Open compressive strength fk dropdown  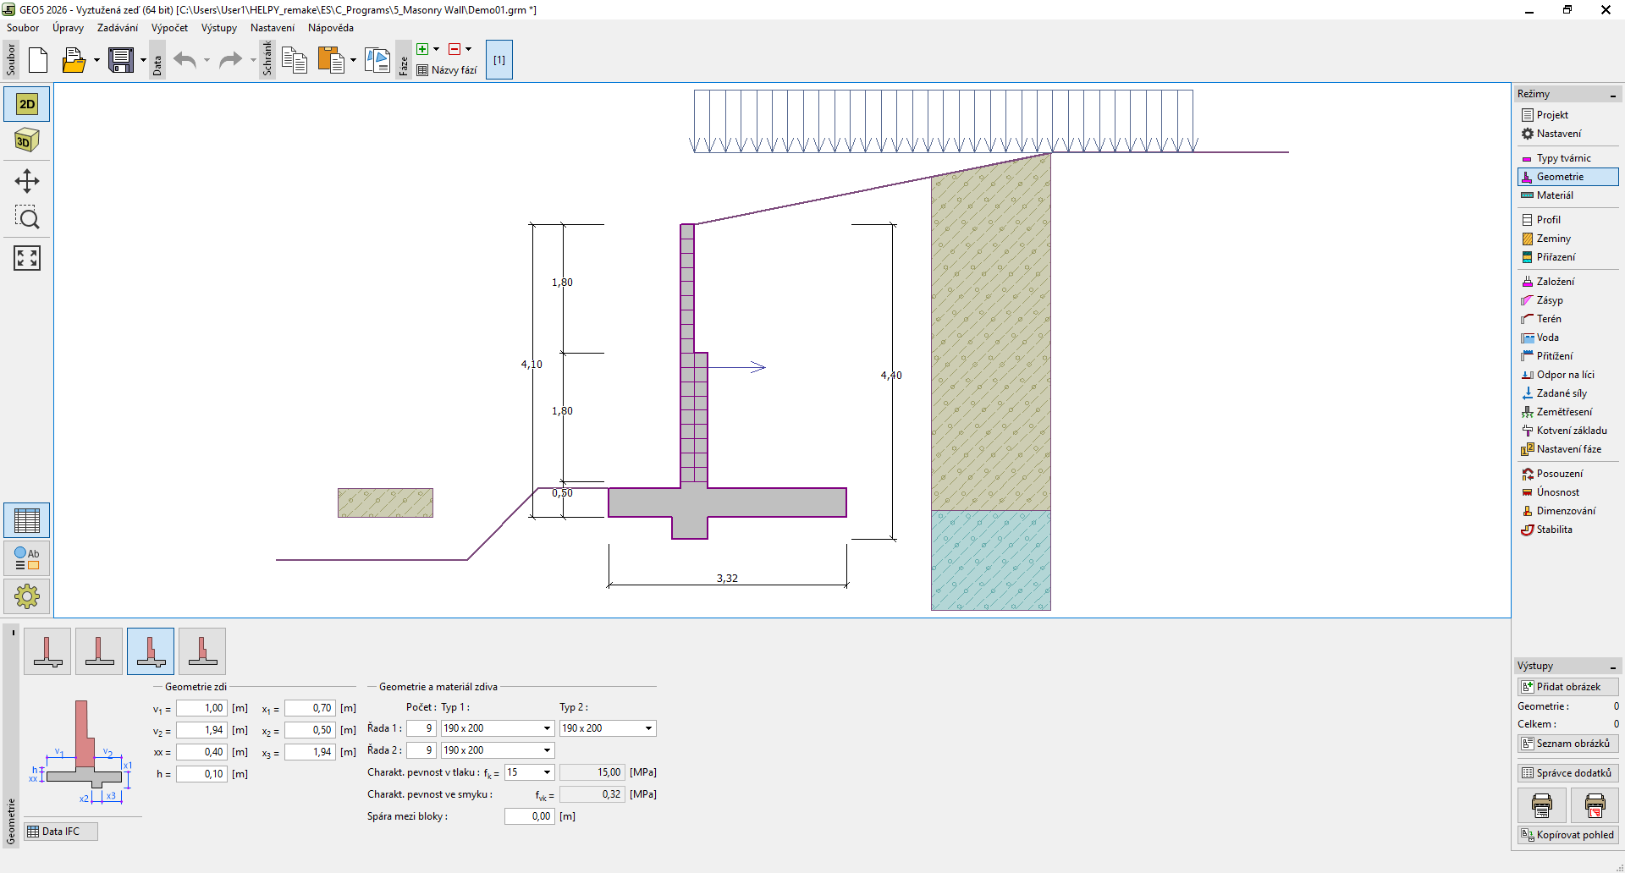547,772
